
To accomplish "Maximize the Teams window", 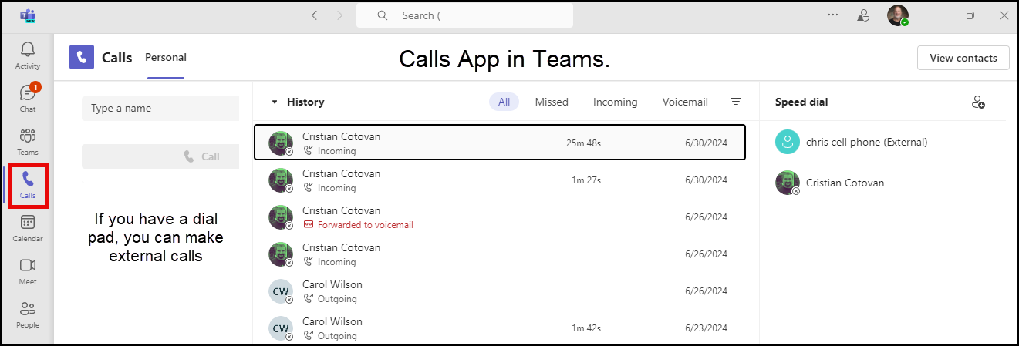I will coord(970,15).
